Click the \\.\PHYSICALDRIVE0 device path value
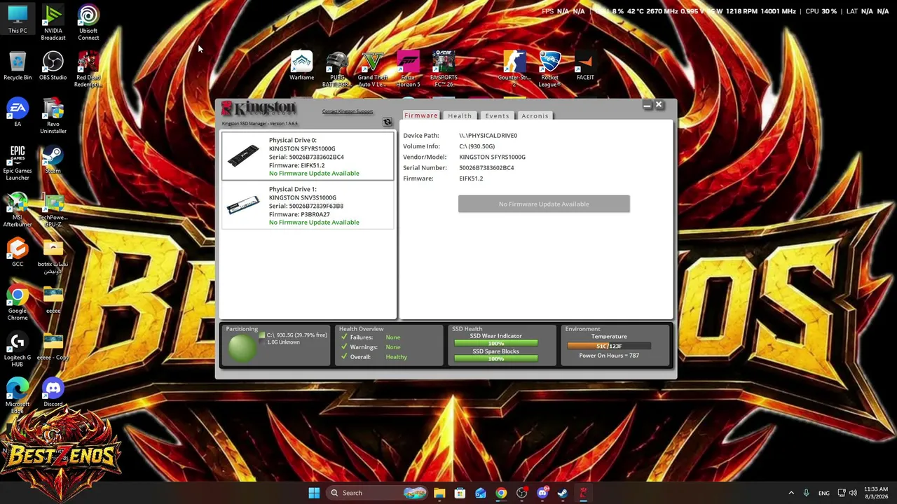The width and height of the screenshot is (897, 504). (x=488, y=136)
